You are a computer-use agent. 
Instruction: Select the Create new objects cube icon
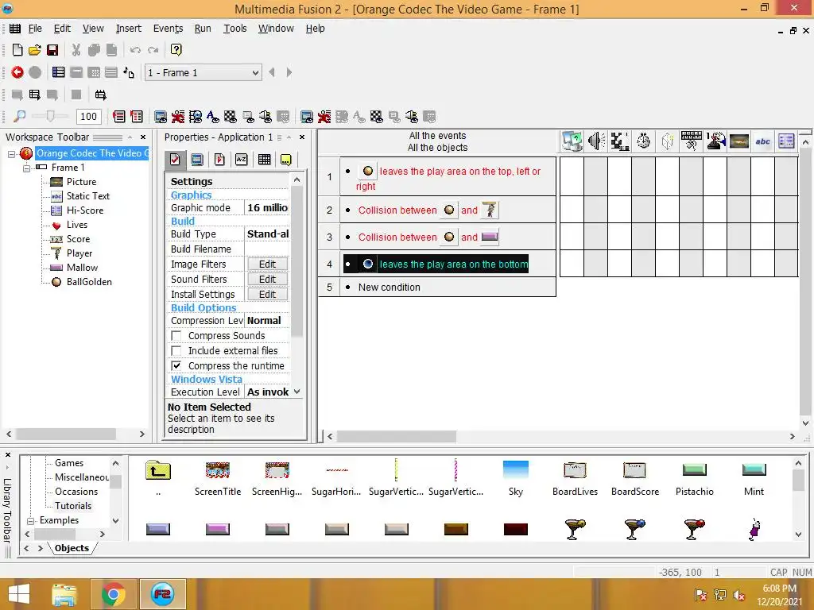(x=668, y=141)
